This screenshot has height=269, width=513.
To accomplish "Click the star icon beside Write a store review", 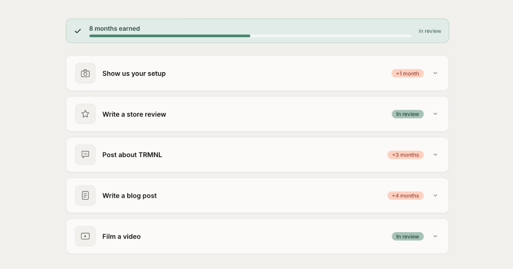I will point(85,114).
